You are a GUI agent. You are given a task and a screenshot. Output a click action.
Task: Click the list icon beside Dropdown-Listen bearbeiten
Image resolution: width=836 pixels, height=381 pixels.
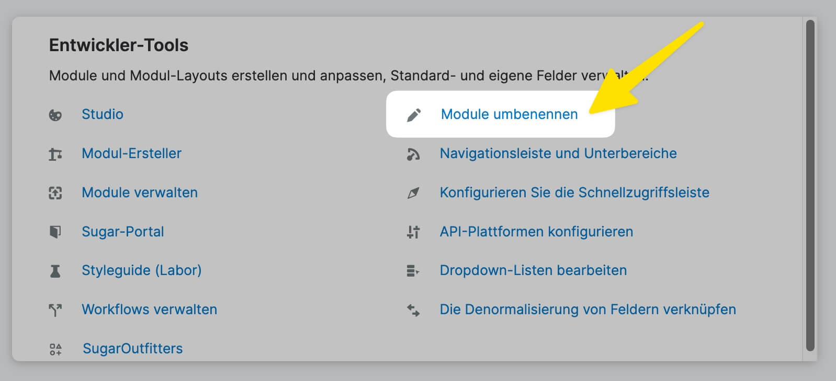[x=413, y=271]
